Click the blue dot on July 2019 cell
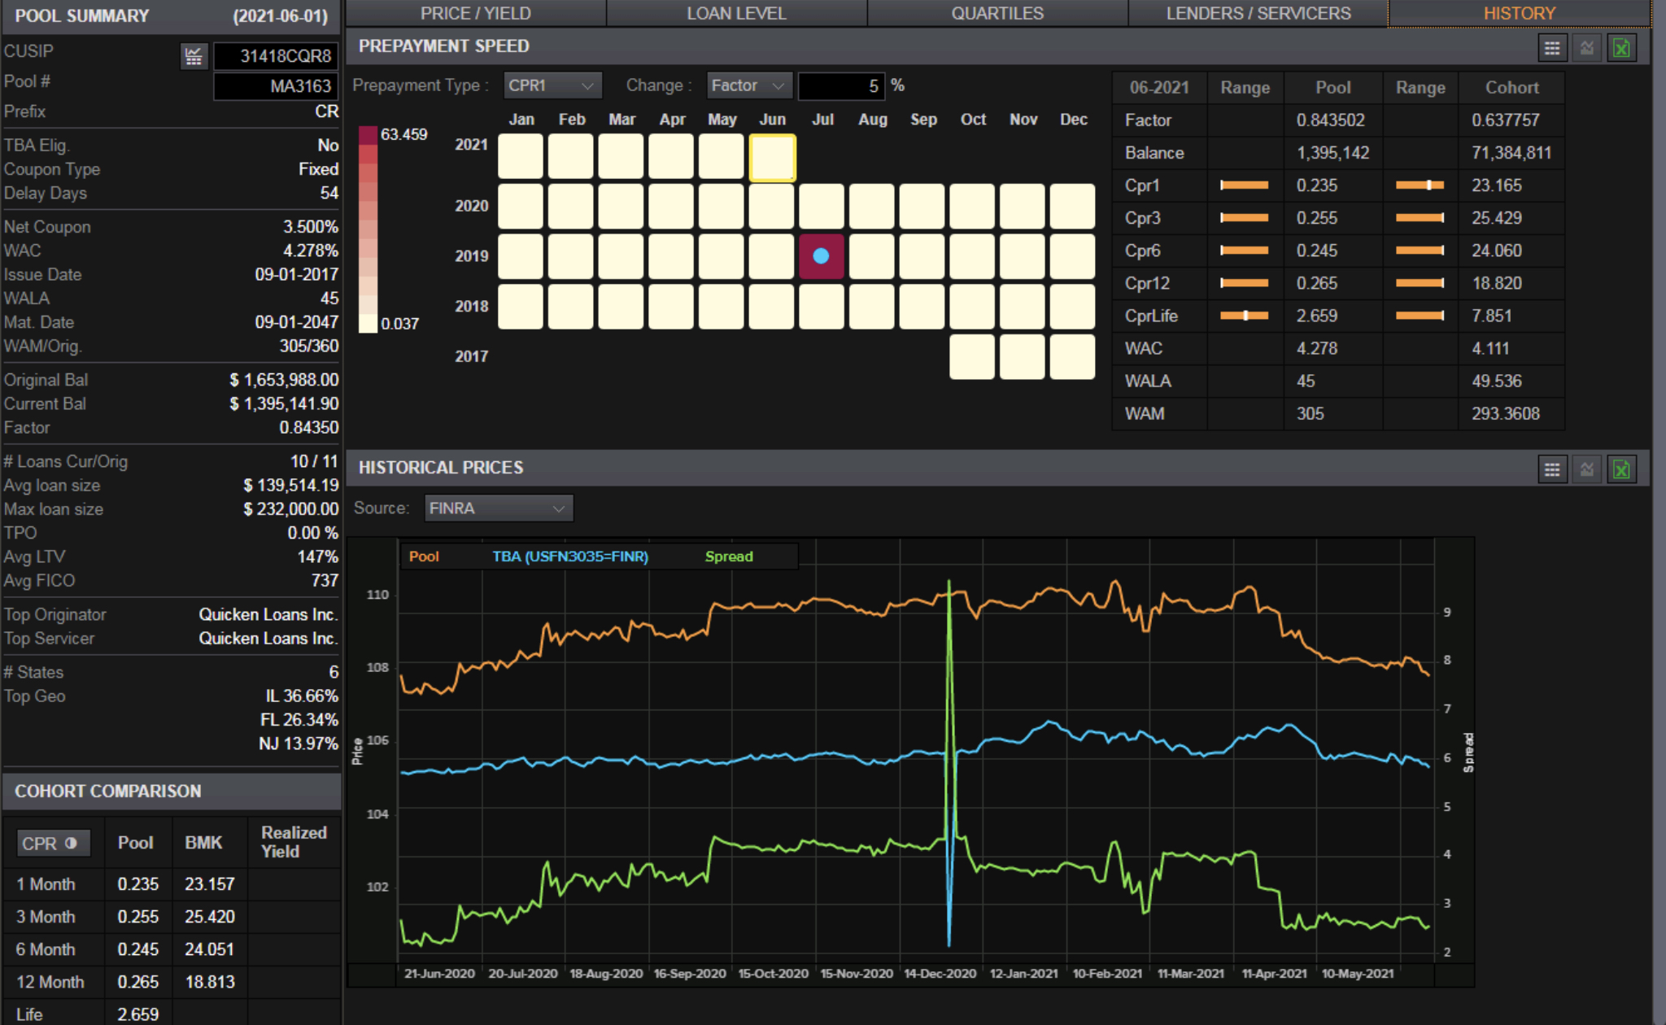Viewport: 1666px width, 1025px height. click(821, 256)
